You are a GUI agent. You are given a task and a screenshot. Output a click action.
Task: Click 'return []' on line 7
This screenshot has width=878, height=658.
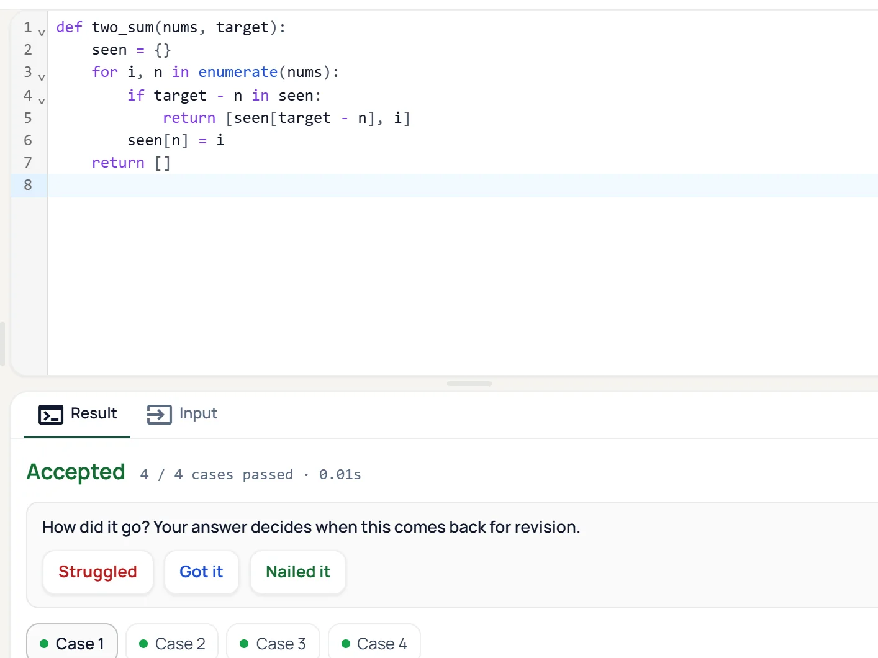[x=131, y=163]
